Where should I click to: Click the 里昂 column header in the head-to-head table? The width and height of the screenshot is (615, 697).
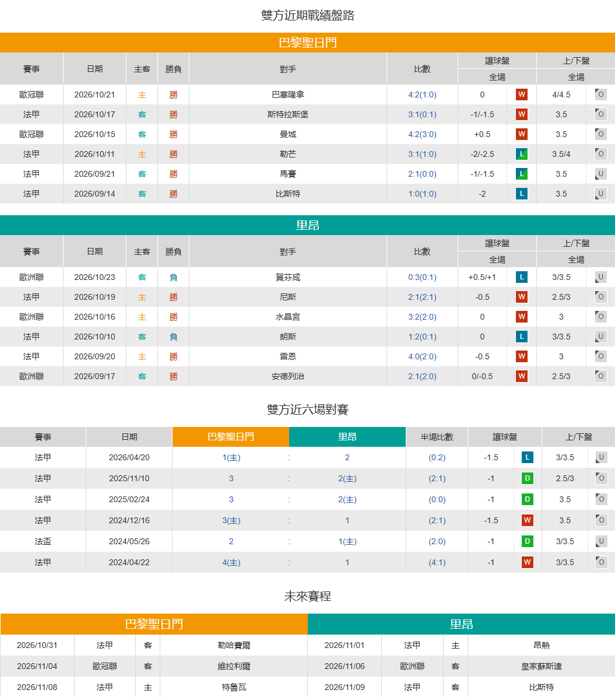(x=347, y=437)
